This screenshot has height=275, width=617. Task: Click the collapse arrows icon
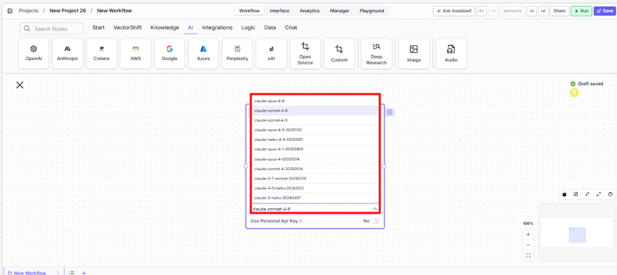tap(587, 194)
